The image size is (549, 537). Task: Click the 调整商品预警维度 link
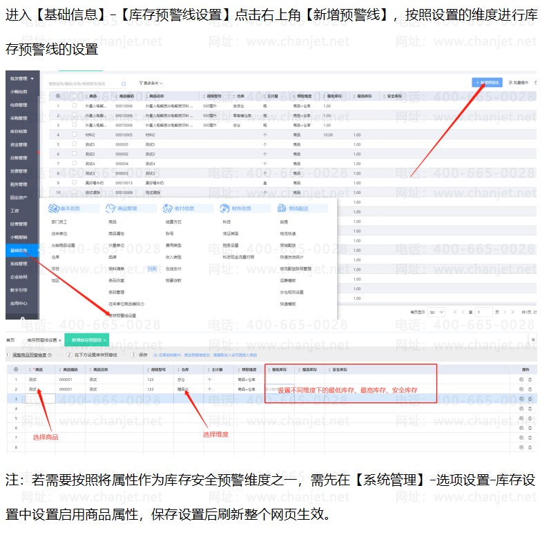tap(30, 355)
